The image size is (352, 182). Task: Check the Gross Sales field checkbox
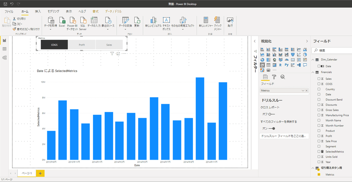(319, 110)
